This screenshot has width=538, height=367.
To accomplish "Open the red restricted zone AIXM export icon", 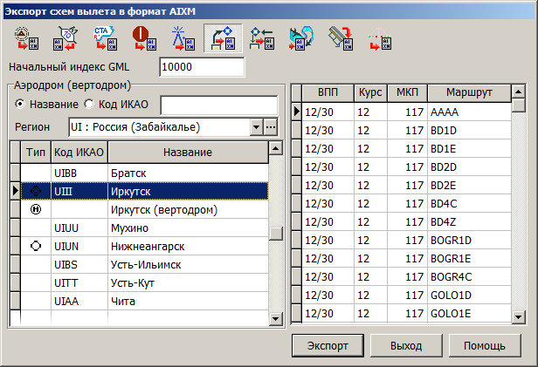I will coord(144,38).
